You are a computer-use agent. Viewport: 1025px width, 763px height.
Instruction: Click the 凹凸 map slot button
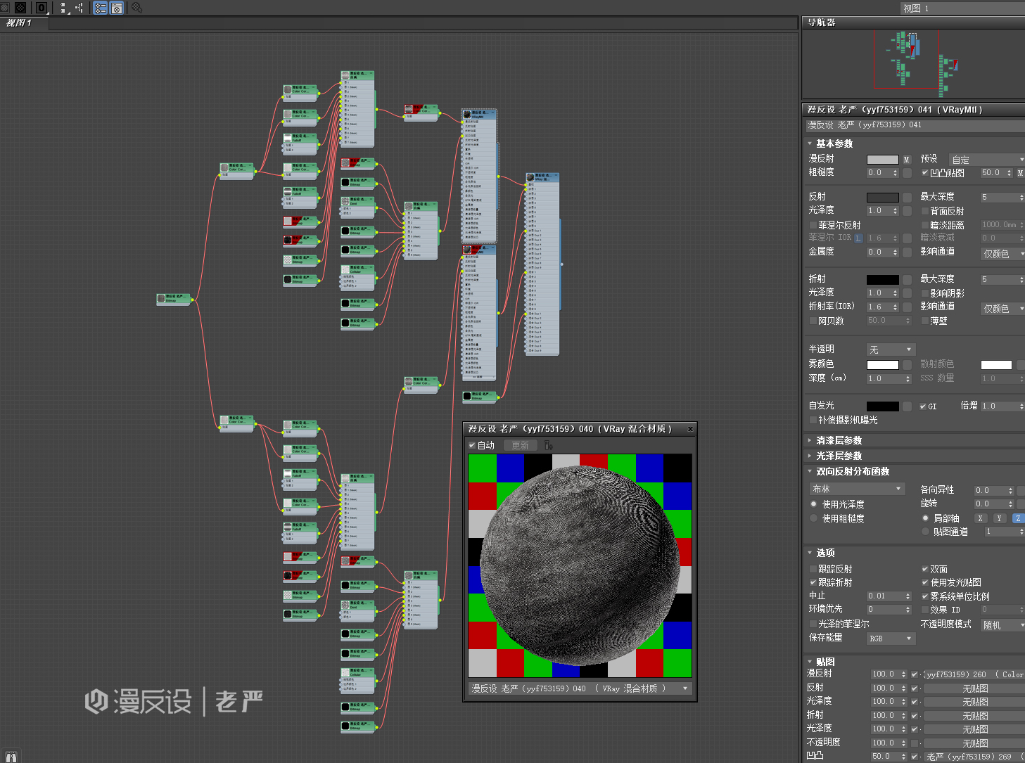974,757
